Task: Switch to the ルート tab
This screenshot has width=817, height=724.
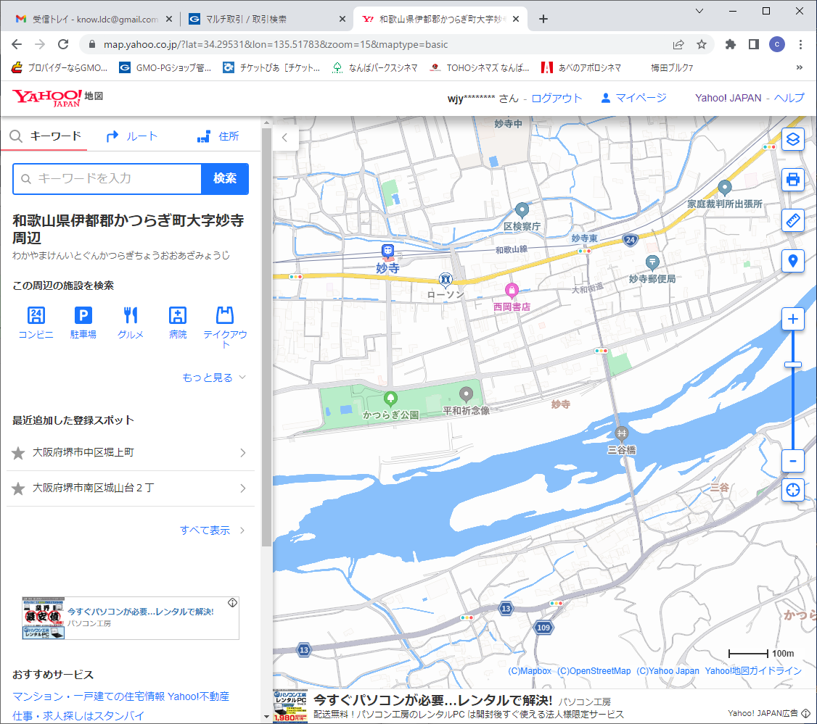Action: 132,136
